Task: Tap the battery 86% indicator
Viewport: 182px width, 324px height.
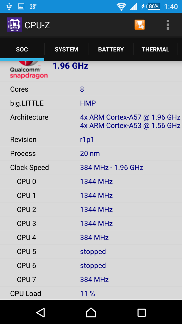Action: [154, 6]
